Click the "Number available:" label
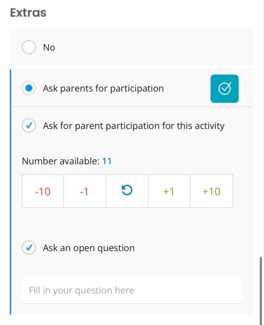The image size is (264, 325). 61,161
